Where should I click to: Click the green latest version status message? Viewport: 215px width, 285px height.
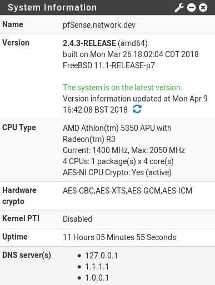123,88
